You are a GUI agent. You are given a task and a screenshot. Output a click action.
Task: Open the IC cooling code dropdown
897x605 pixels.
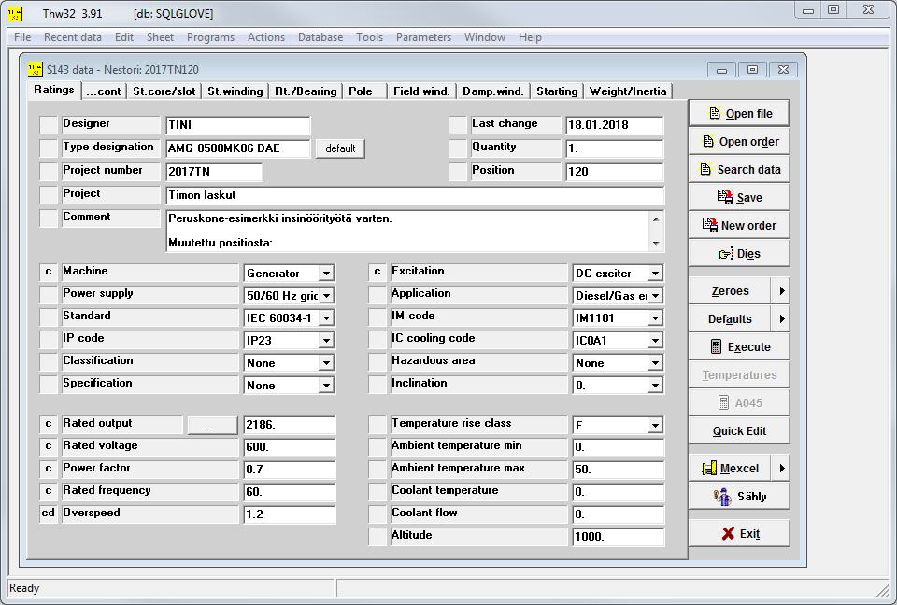tap(655, 340)
